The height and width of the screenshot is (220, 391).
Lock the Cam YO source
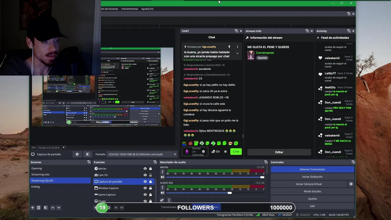[x=150, y=175]
